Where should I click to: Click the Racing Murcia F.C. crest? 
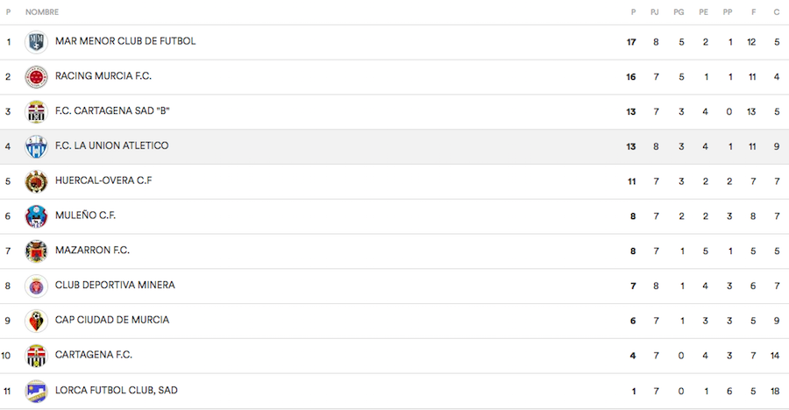36,77
